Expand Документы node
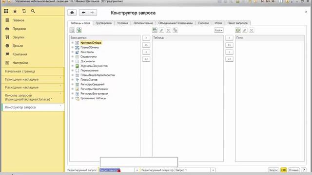This screenshot has height=175, width=312. click(x=73, y=61)
